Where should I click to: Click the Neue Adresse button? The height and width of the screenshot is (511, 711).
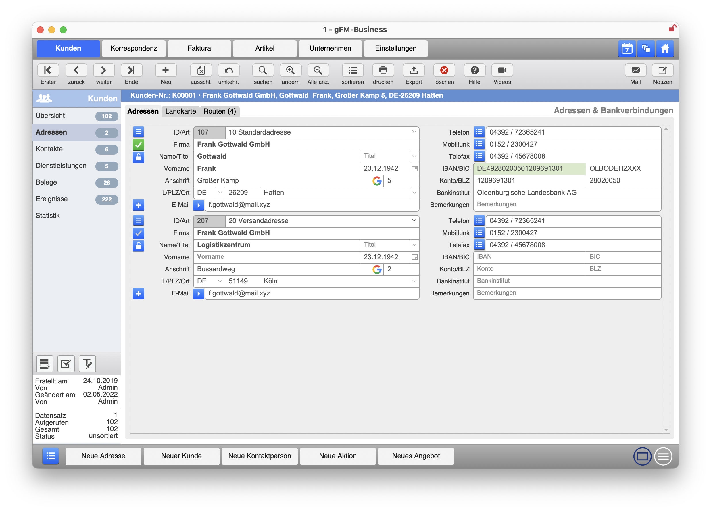tap(103, 456)
